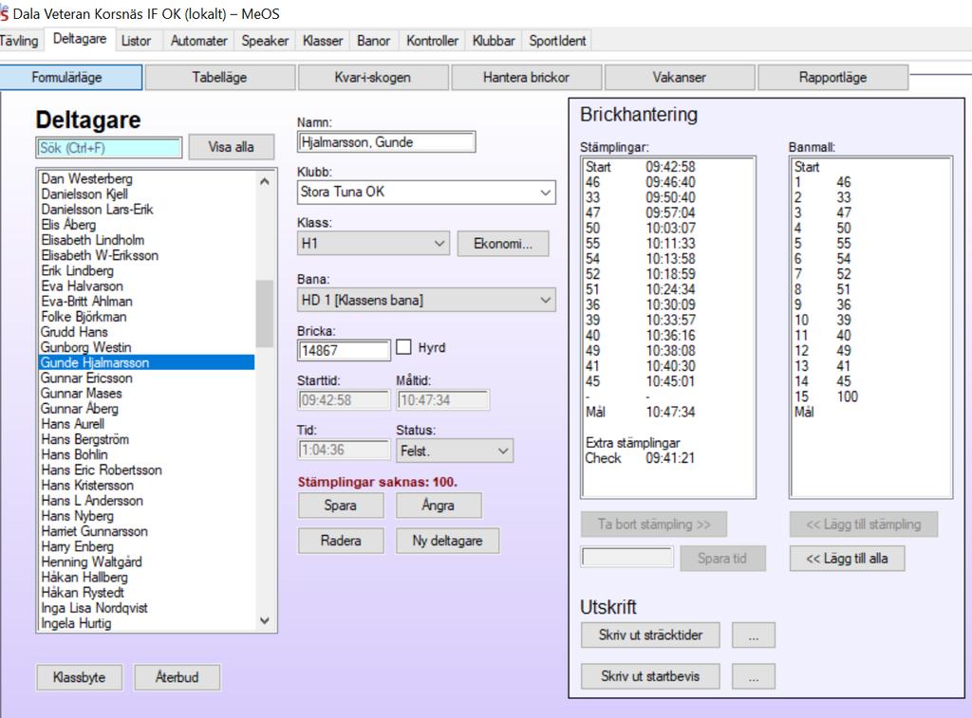The image size is (972, 718).
Task: Switch to Rapportläge view
Action: (x=832, y=78)
